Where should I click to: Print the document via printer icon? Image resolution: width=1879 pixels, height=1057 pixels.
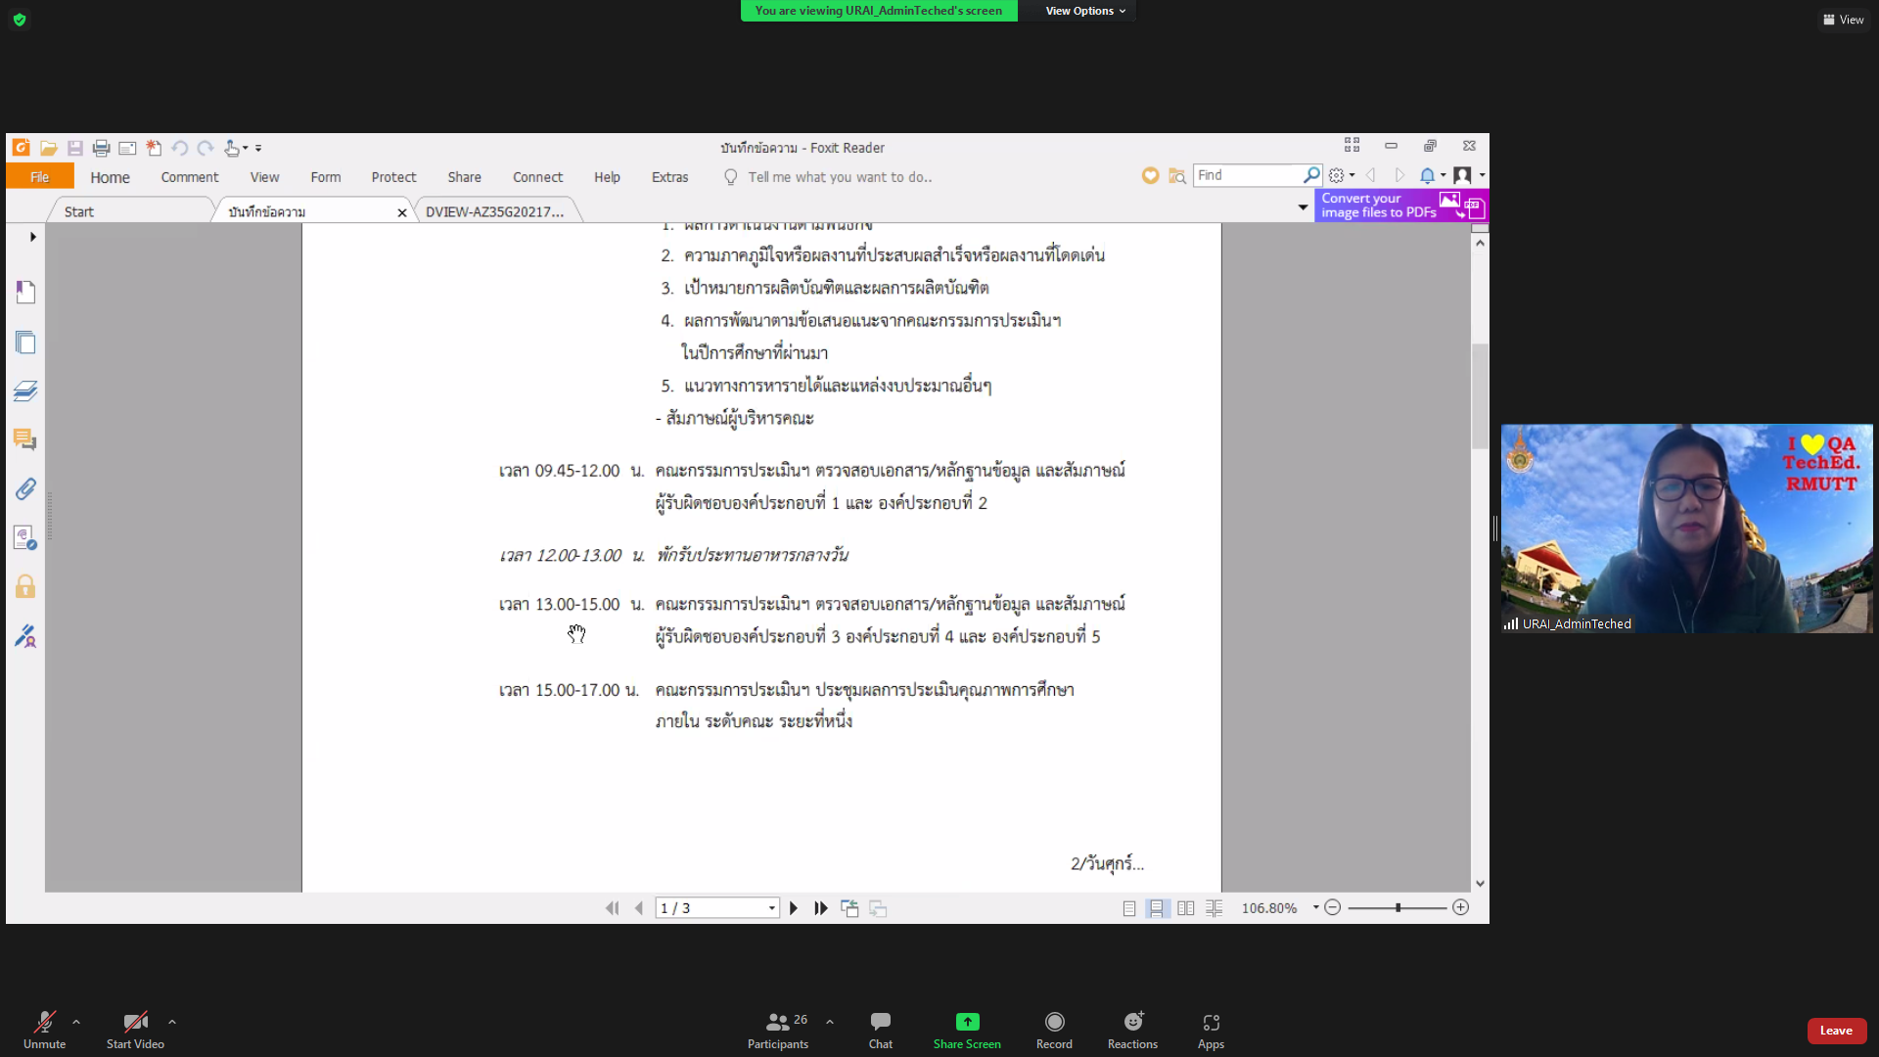(101, 148)
